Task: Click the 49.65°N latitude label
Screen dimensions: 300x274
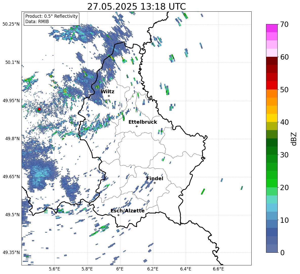Action: coord(11,177)
